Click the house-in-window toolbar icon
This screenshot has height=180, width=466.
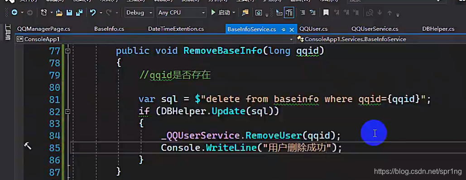coord(259,13)
